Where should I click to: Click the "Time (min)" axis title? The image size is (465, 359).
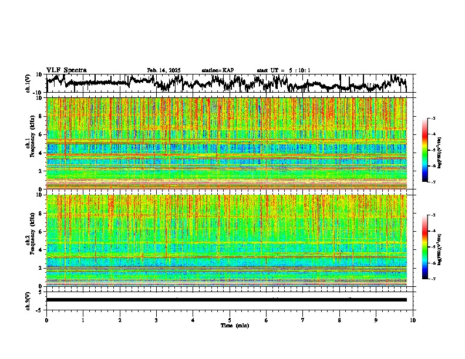point(235,326)
